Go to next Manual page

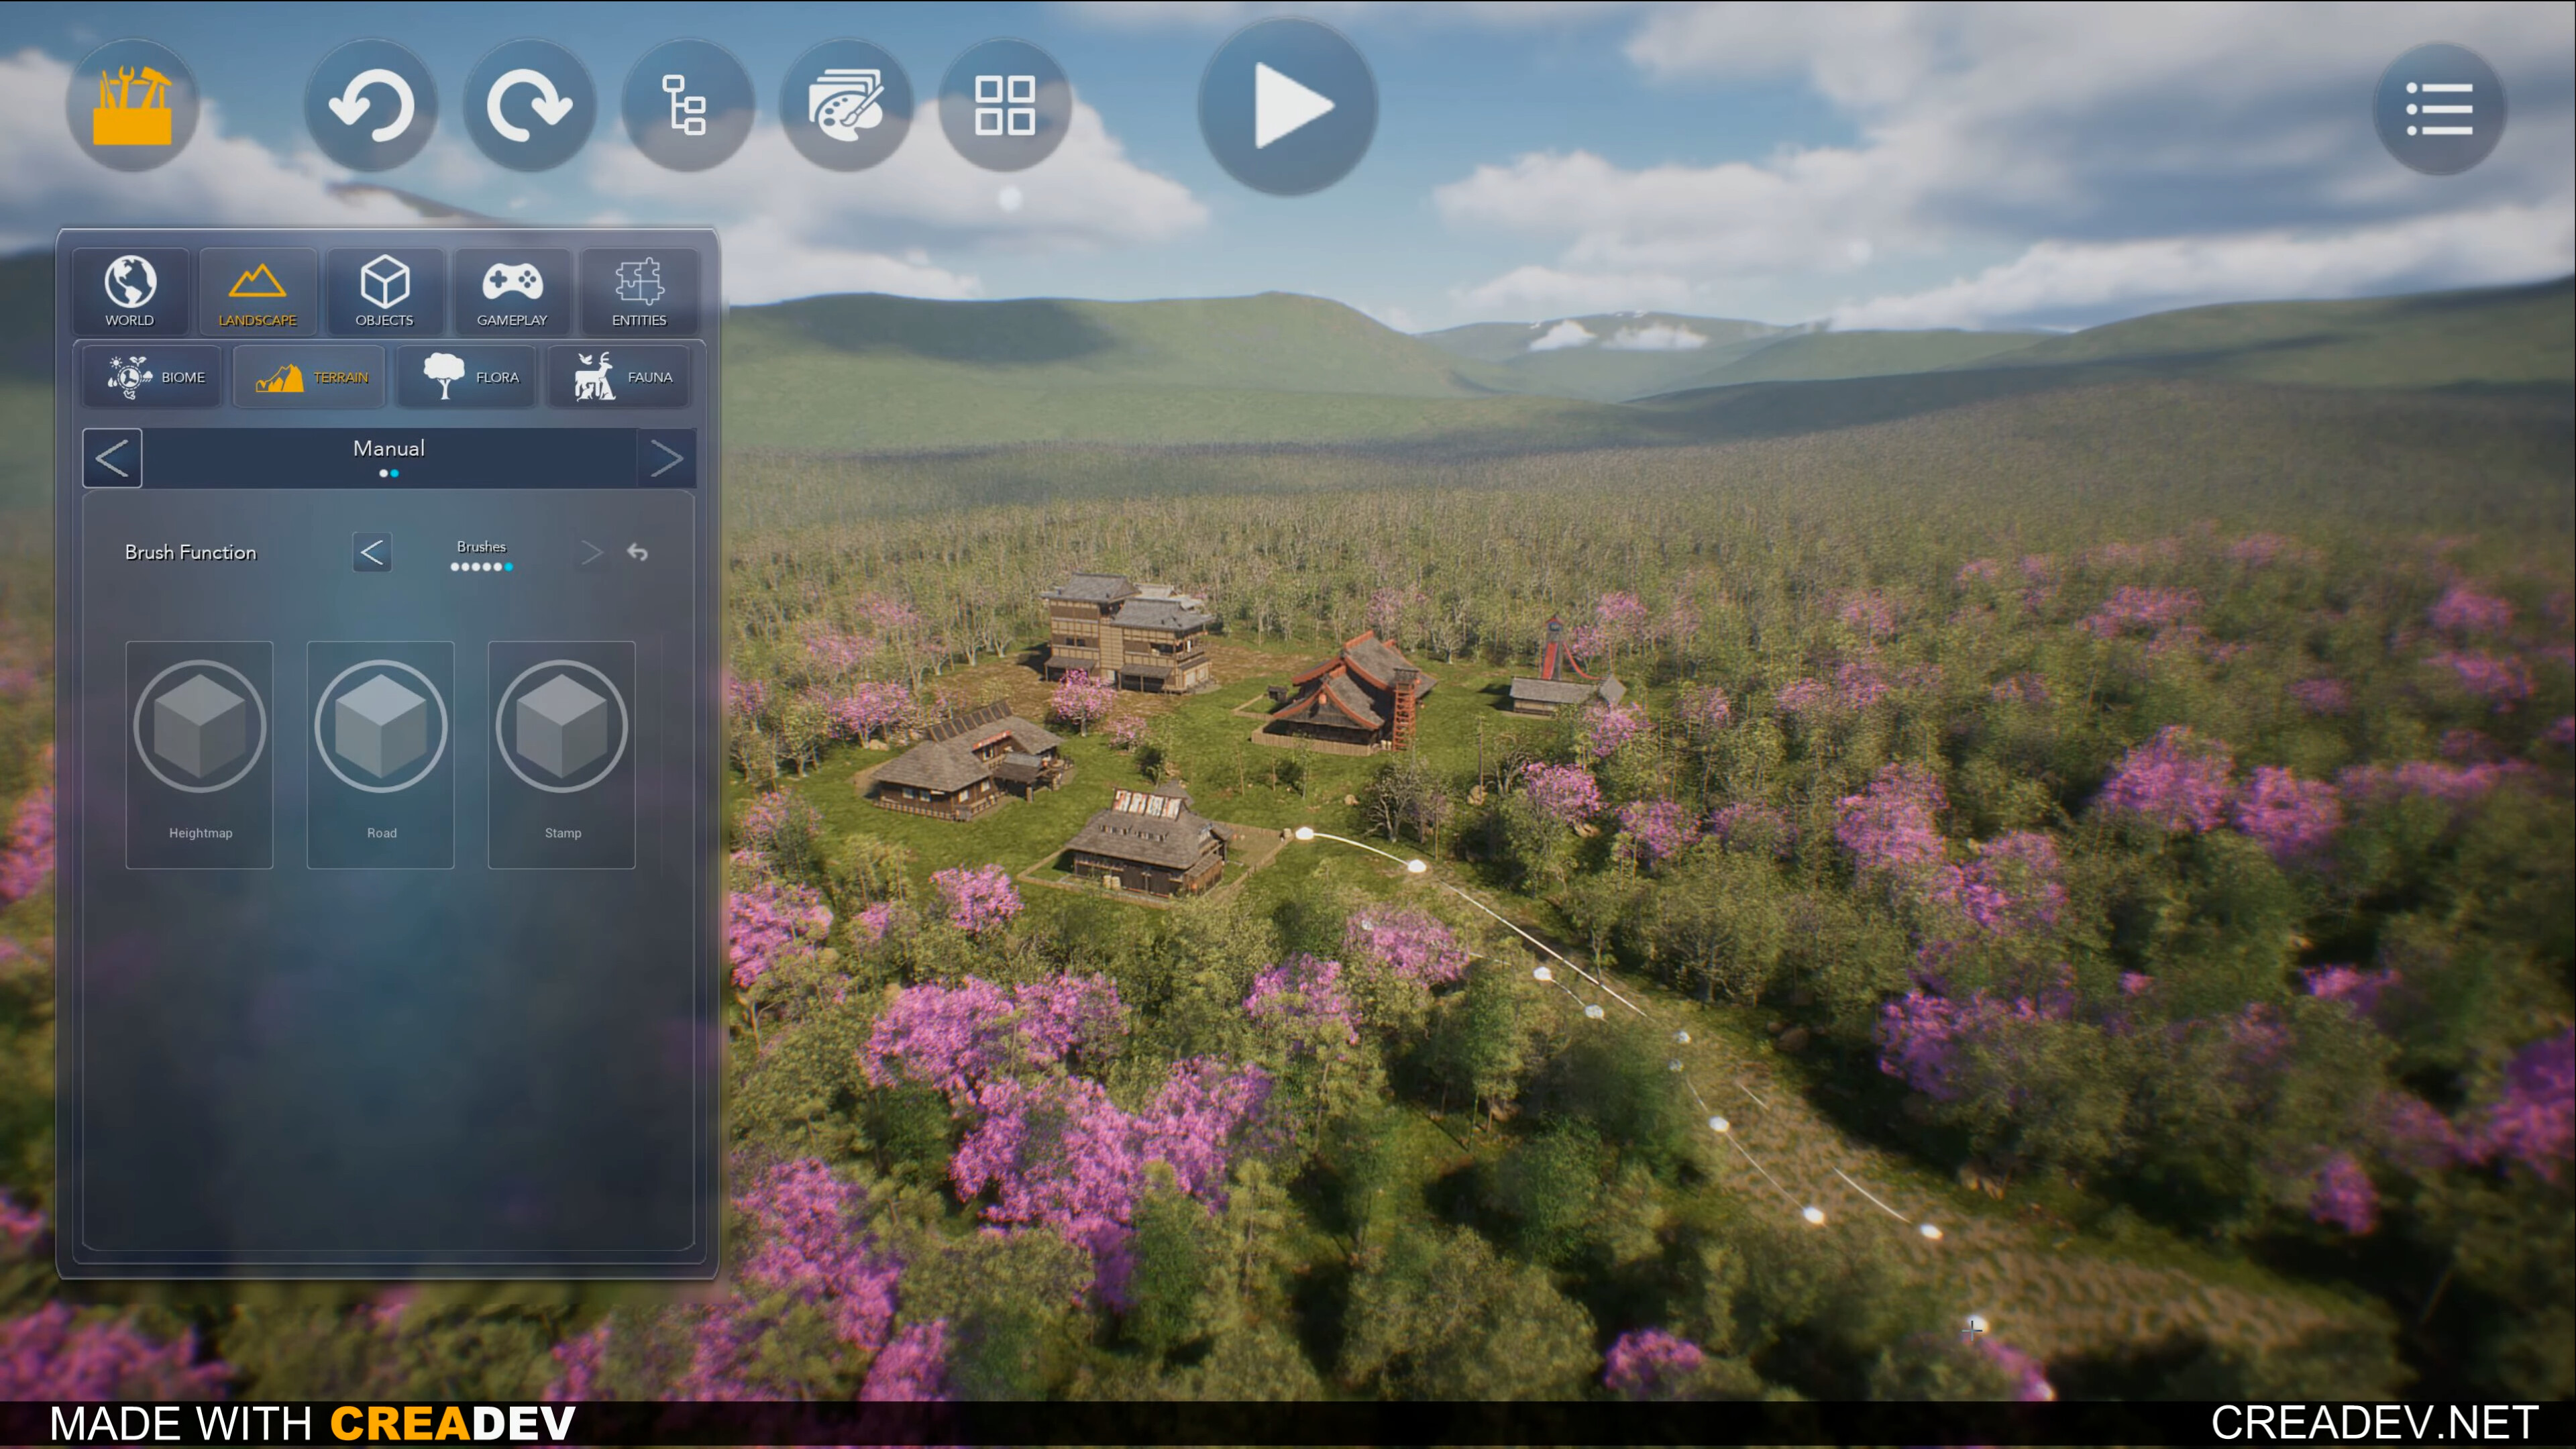pyautogui.click(x=667, y=458)
